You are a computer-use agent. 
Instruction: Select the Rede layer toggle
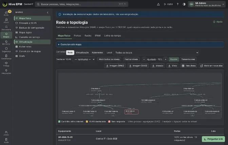(x=70, y=52)
